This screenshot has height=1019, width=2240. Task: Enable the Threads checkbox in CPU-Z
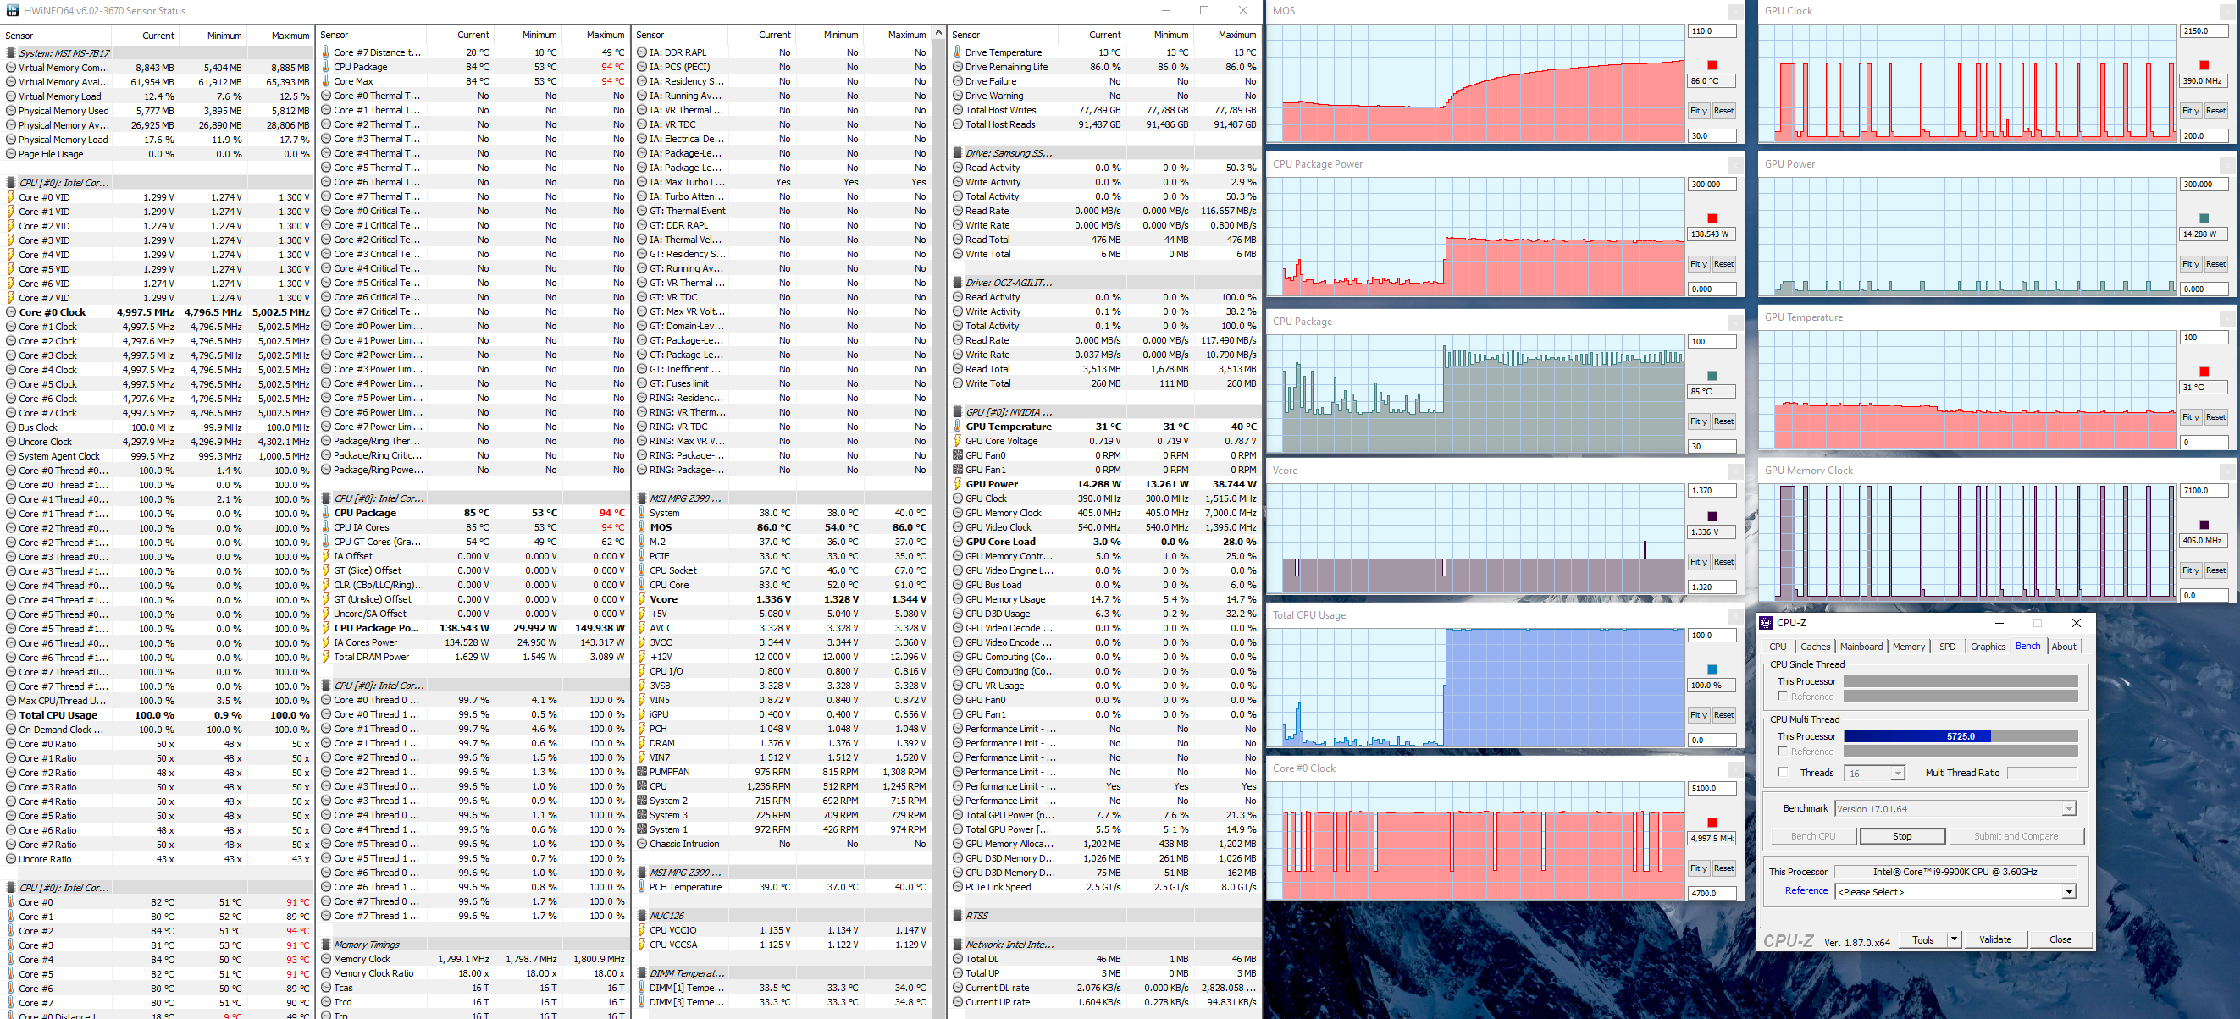pyautogui.click(x=1783, y=772)
